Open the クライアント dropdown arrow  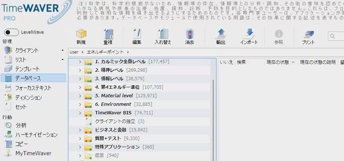tap(63, 50)
